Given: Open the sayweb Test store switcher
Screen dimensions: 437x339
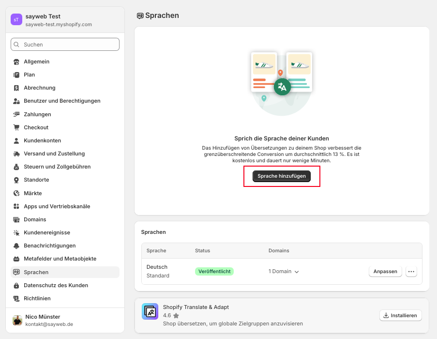Looking at the screenshot, I should click(65, 20).
